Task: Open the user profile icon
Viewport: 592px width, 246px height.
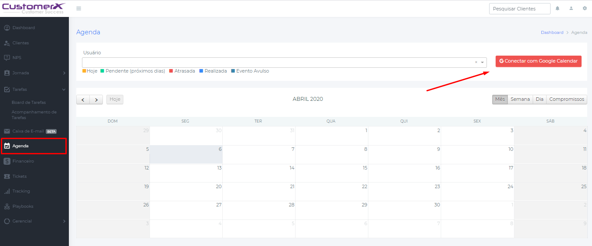Action: tap(571, 8)
